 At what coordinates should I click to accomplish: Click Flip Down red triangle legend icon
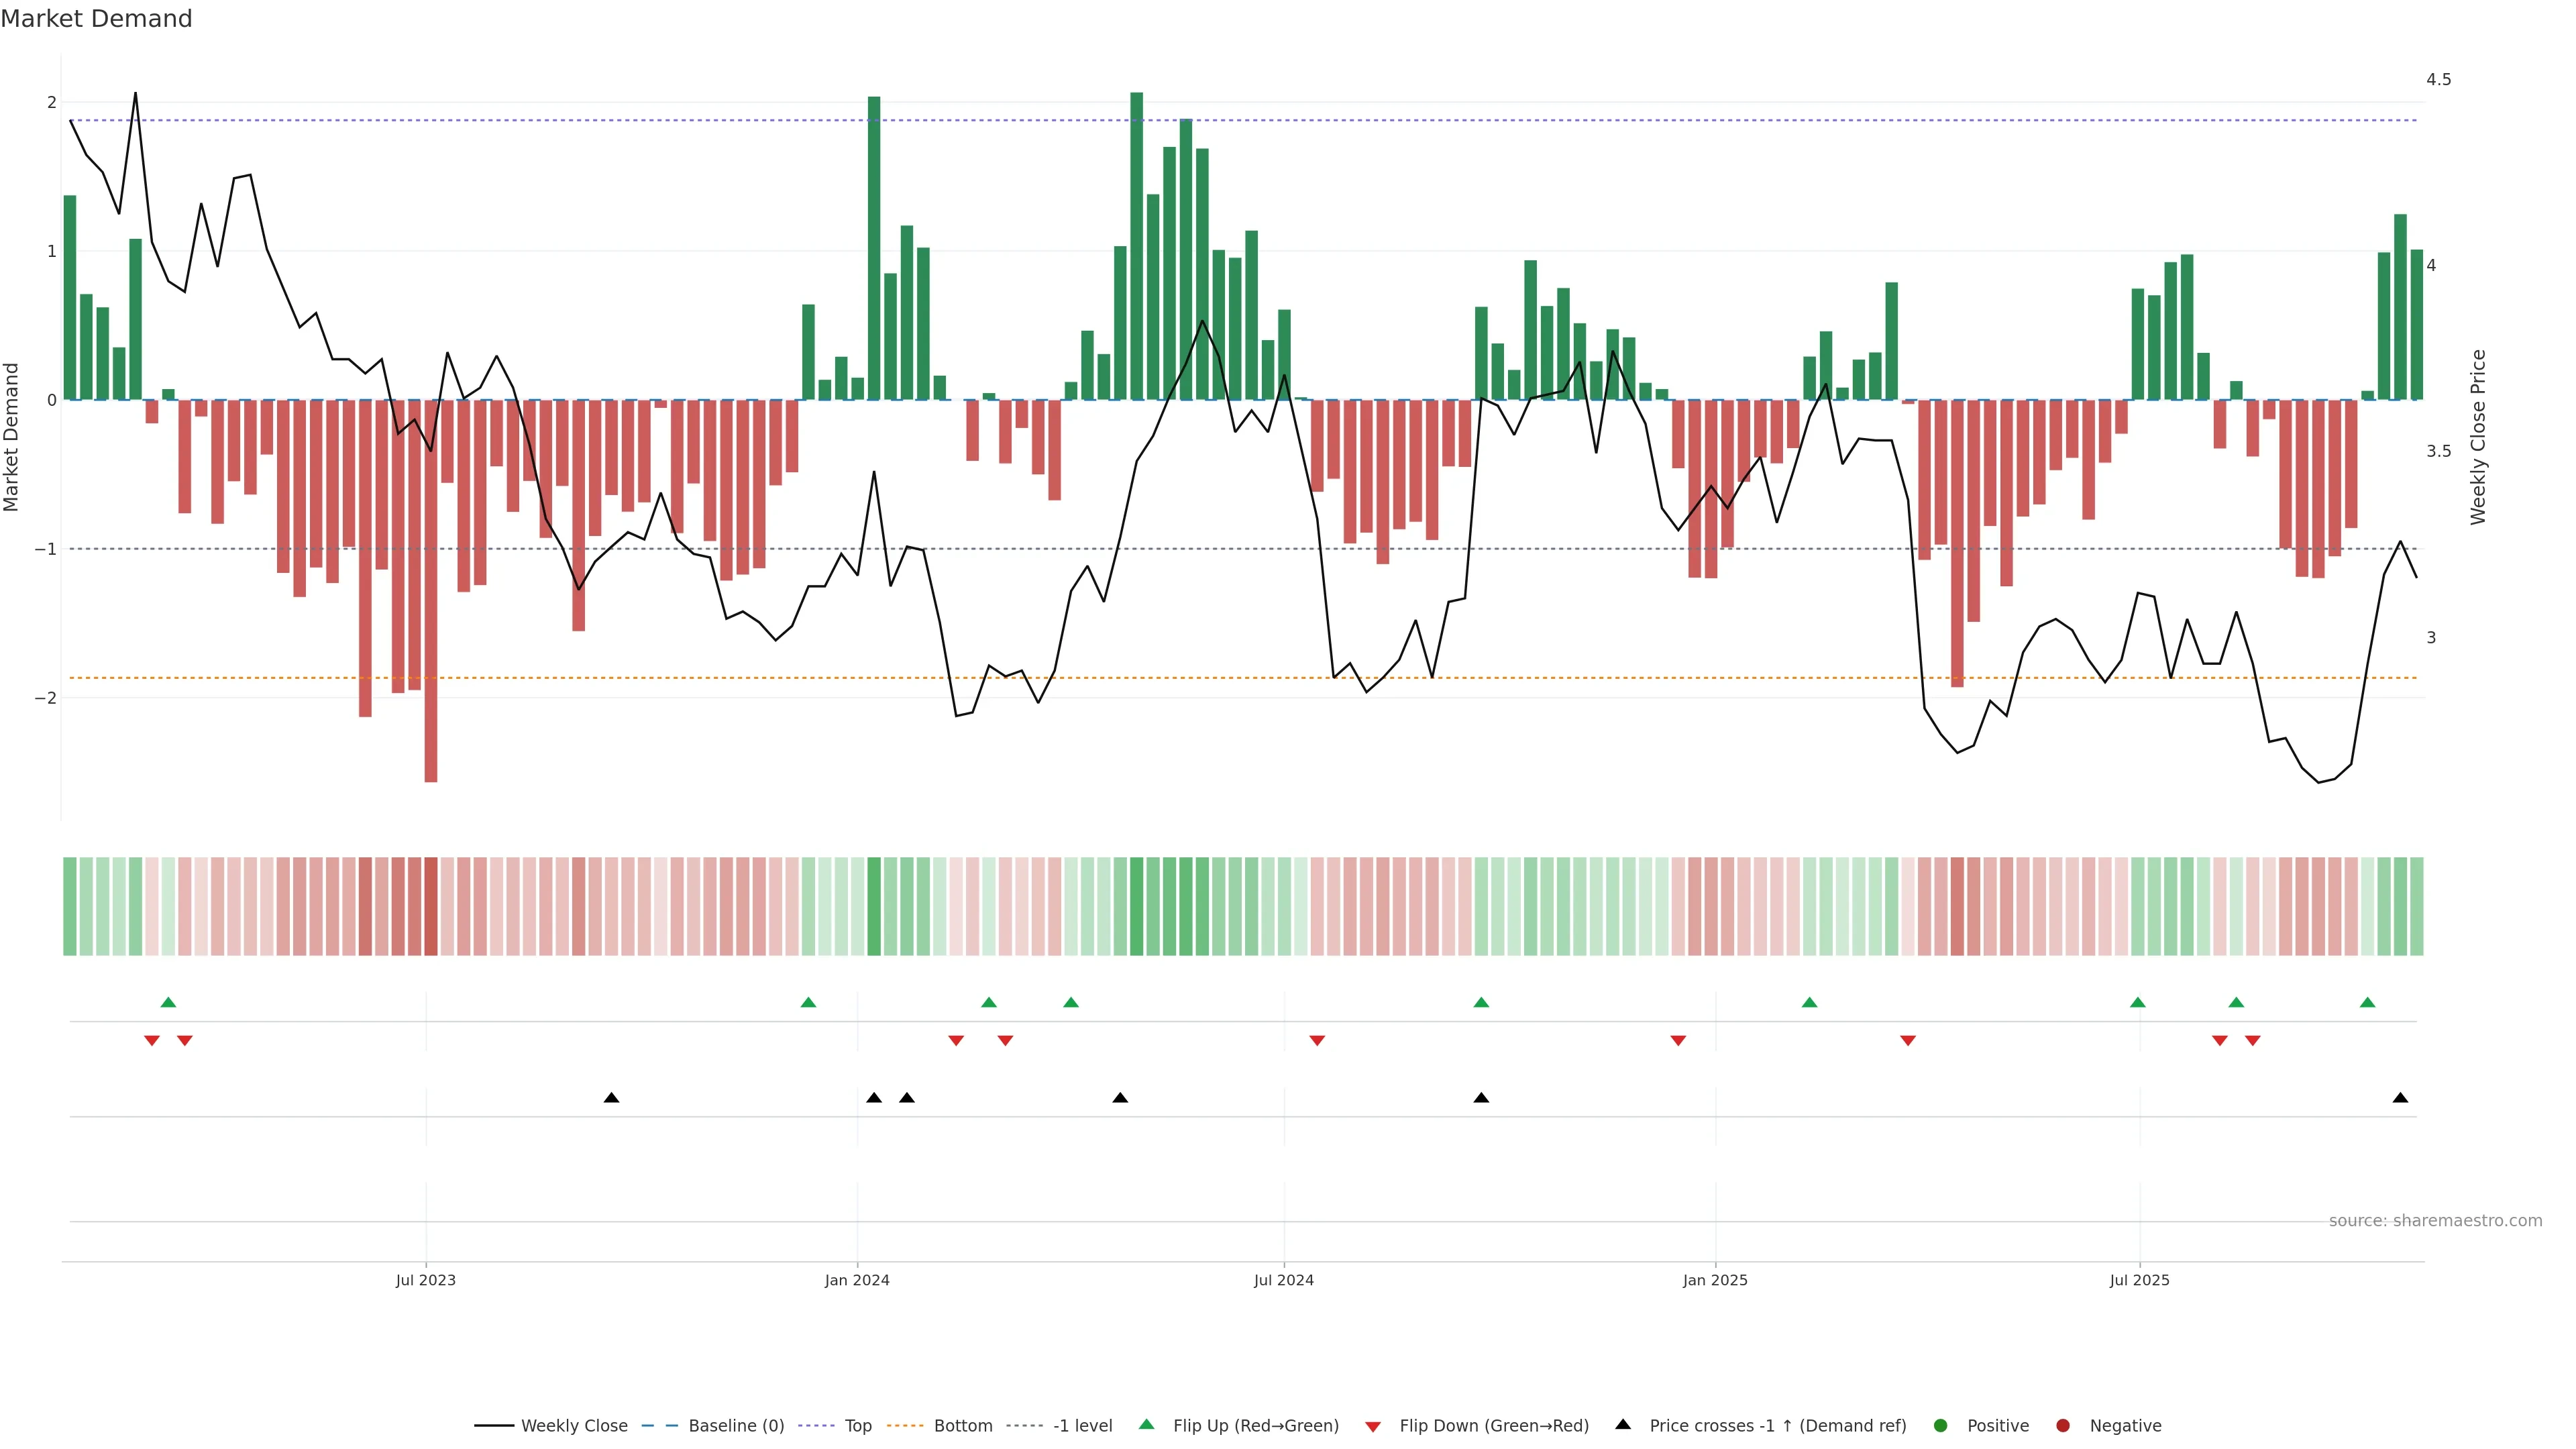(x=1373, y=1427)
